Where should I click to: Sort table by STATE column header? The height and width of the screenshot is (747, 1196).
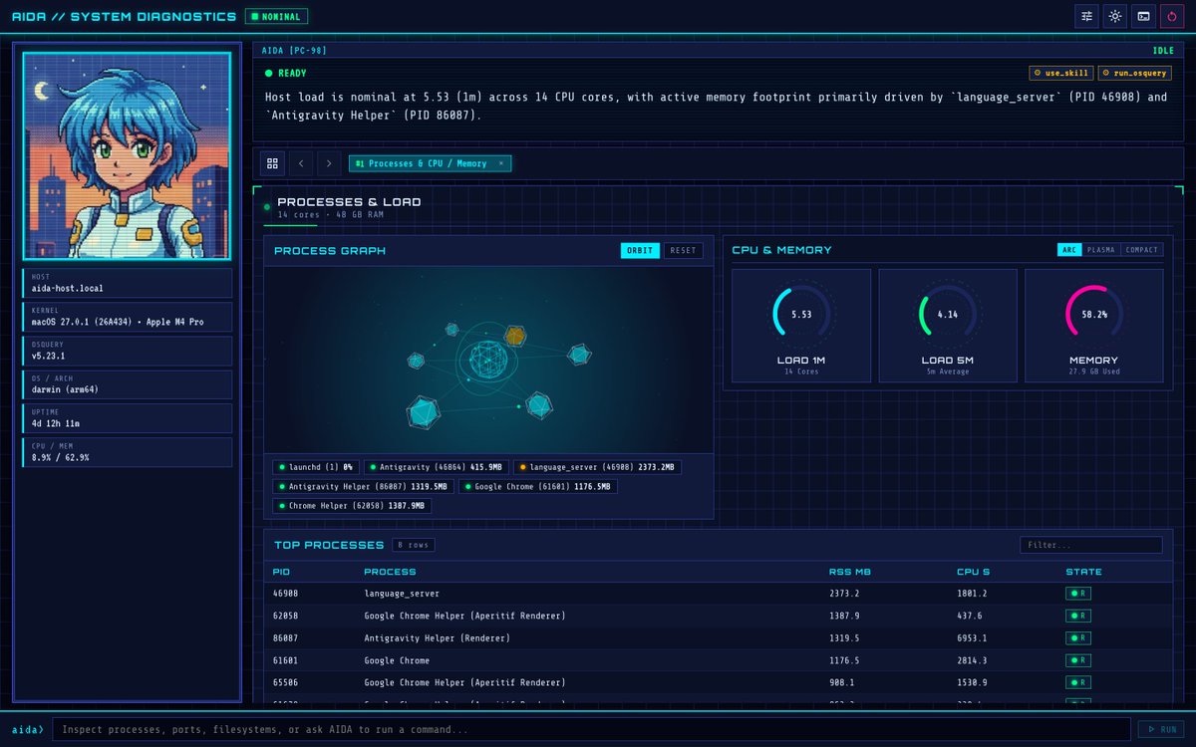(1084, 572)
